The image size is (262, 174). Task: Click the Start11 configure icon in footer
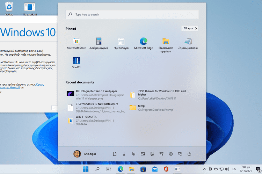point(180,154)
